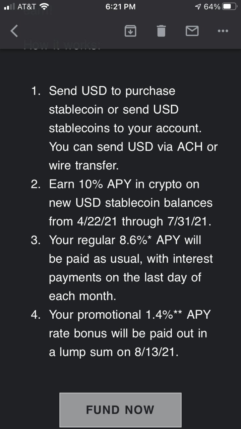
Task: Open more options with three-dot icon
Action: [223, 31]
